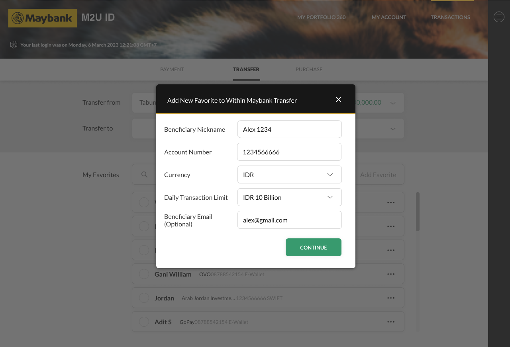Click the search icon in My Favorites
This screenshot has height=347, width=510.
click(145, 175)
